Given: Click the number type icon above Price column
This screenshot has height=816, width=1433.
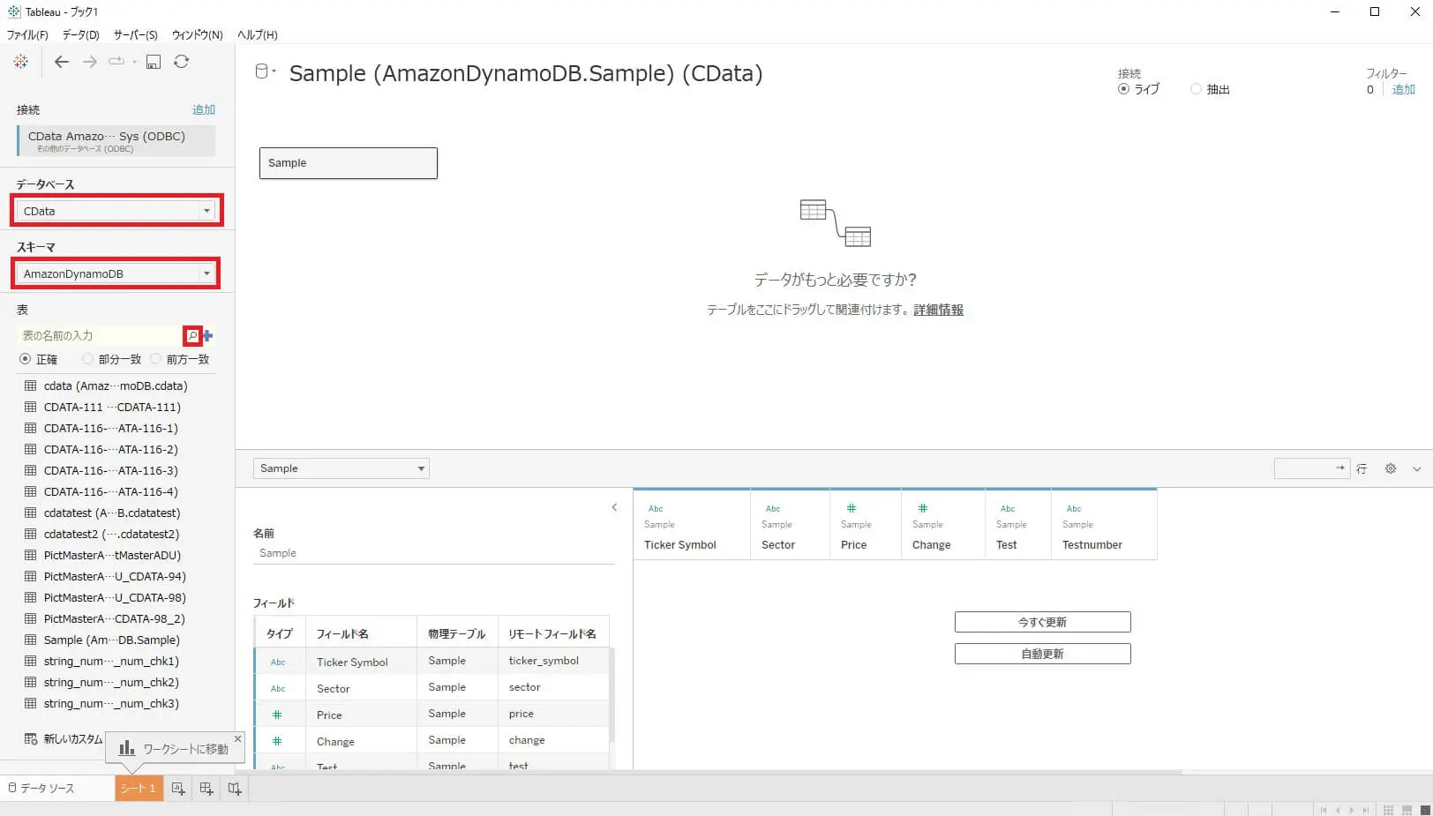Looking at the screenshot, I should (852, 508).
